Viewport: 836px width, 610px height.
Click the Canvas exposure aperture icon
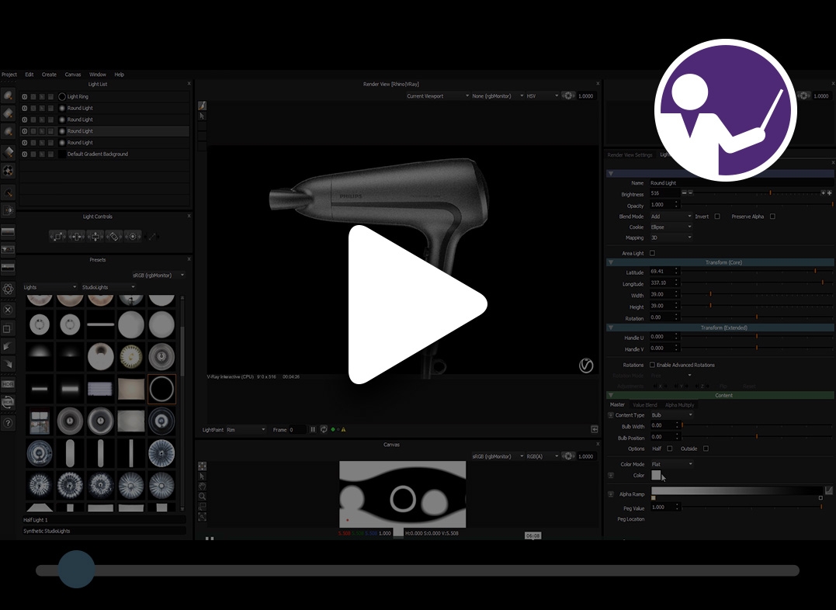coord(568,456)
